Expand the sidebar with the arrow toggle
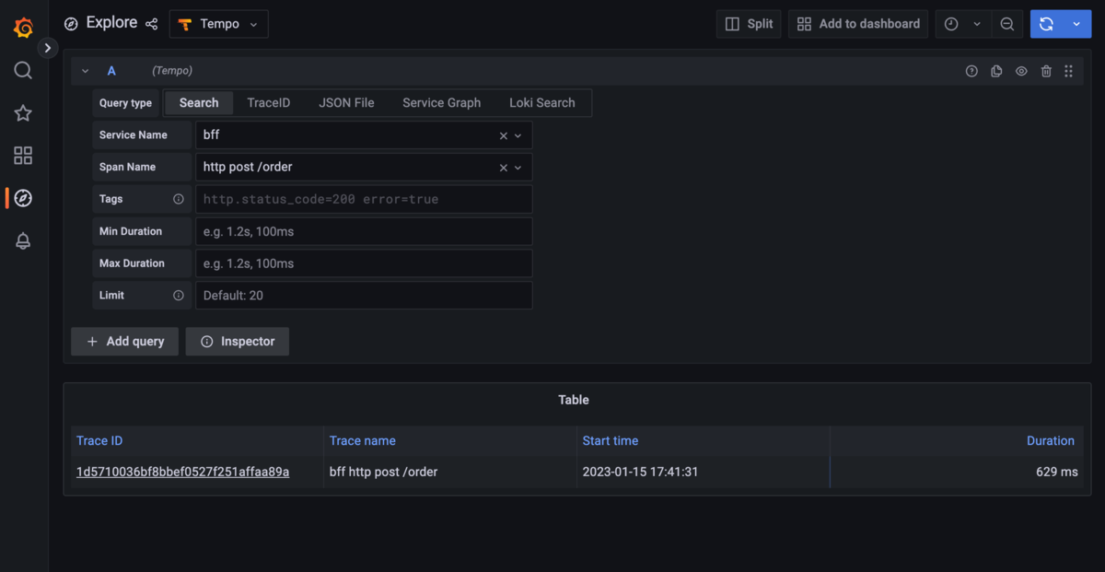The image size is (1105, 572). pos(48,48)
